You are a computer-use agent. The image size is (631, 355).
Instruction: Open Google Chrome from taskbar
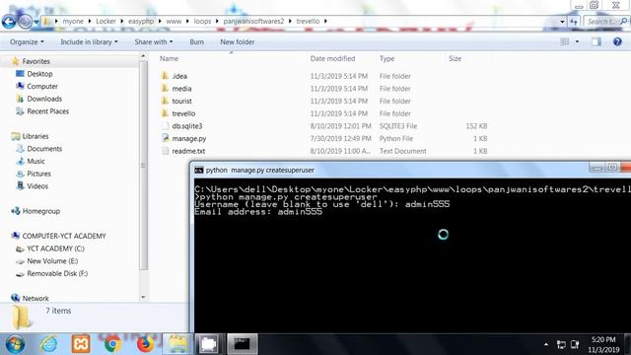[112, 344]
